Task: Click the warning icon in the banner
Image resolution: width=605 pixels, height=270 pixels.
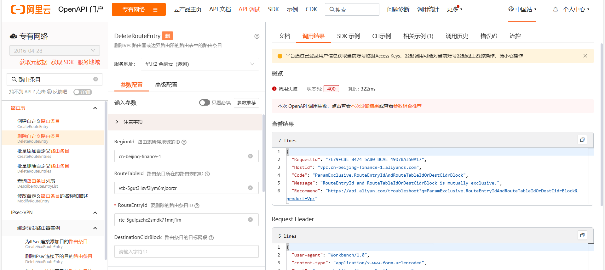Action: tap(280, 56)
